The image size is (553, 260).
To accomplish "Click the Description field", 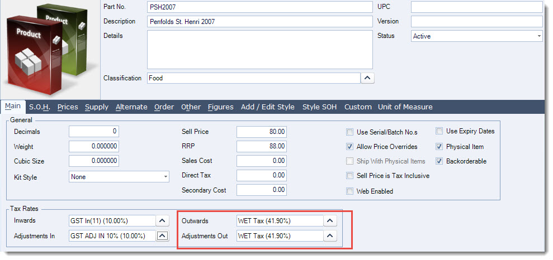I will click(260, 21).
